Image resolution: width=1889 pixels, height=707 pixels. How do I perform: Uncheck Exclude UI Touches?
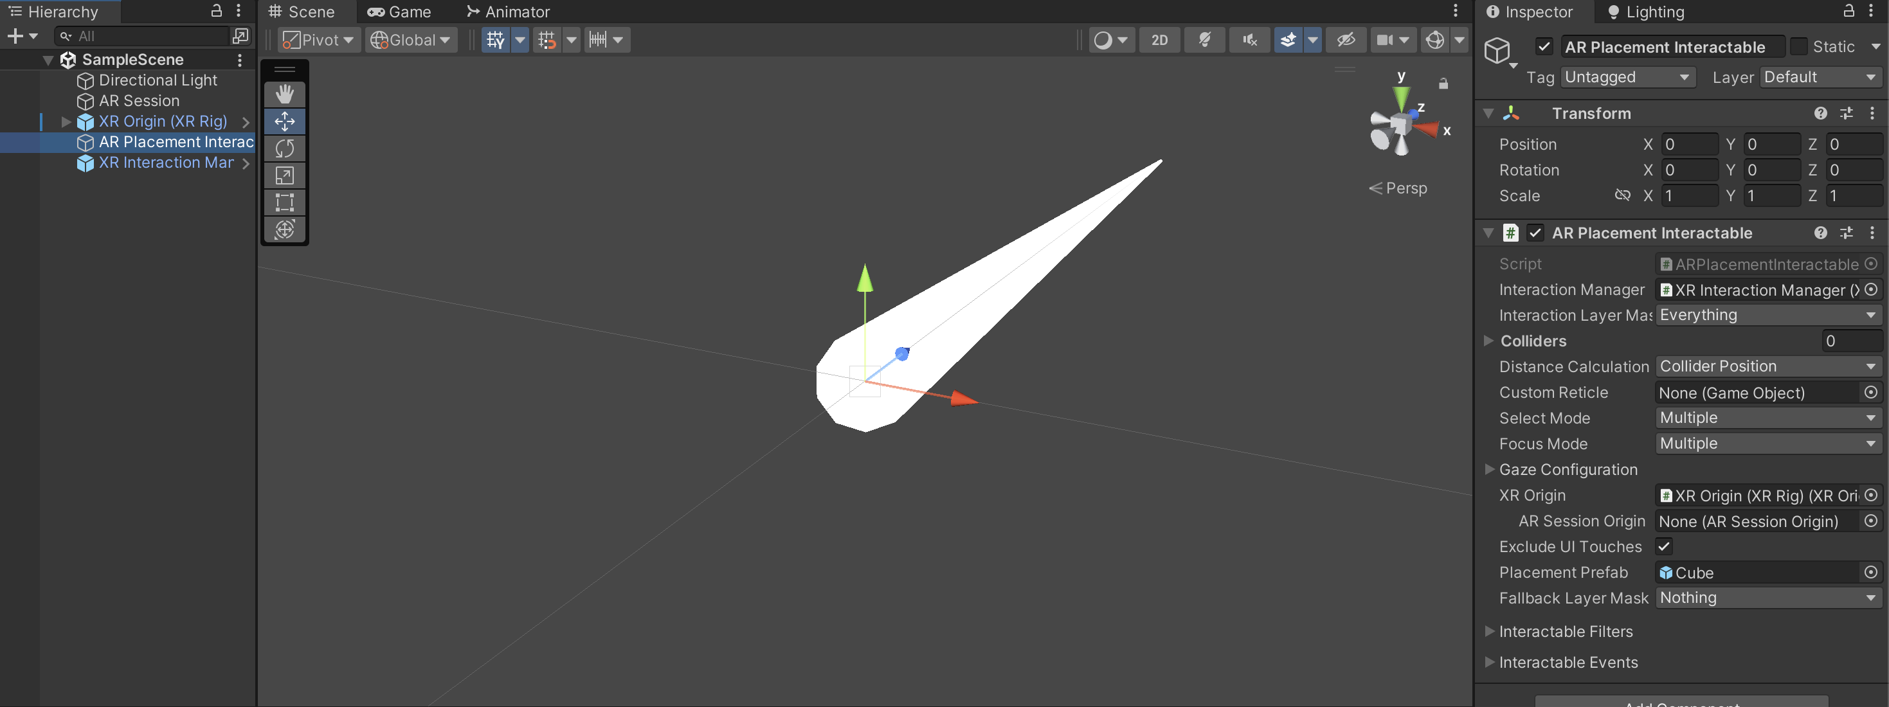[x=1663, y=546]
